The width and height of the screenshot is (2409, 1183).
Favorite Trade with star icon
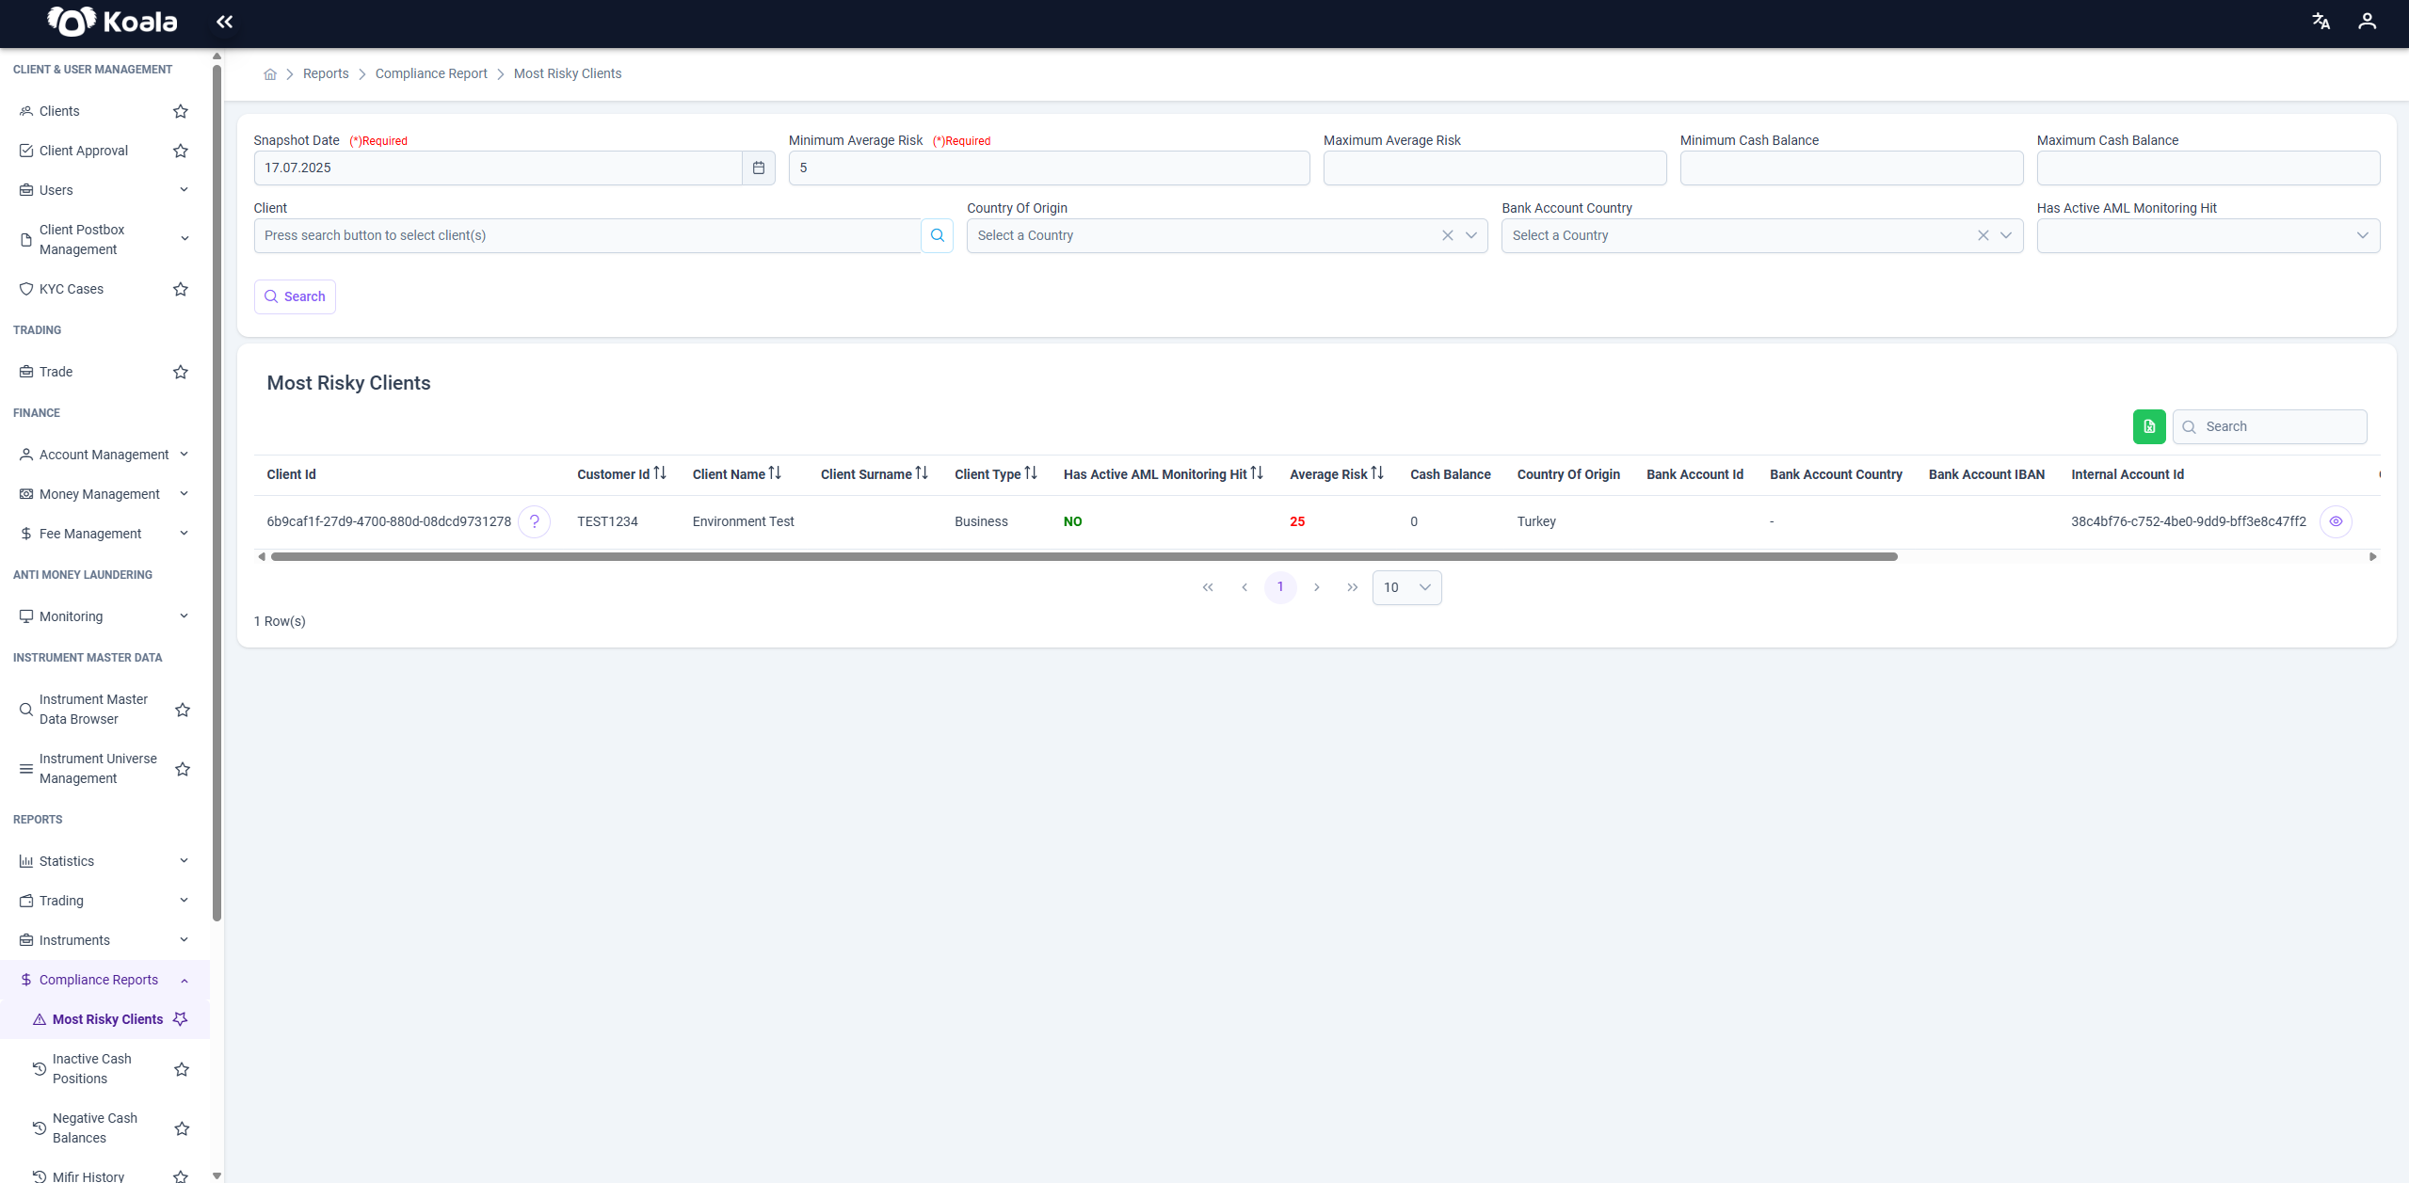click(x=181, y=372)
